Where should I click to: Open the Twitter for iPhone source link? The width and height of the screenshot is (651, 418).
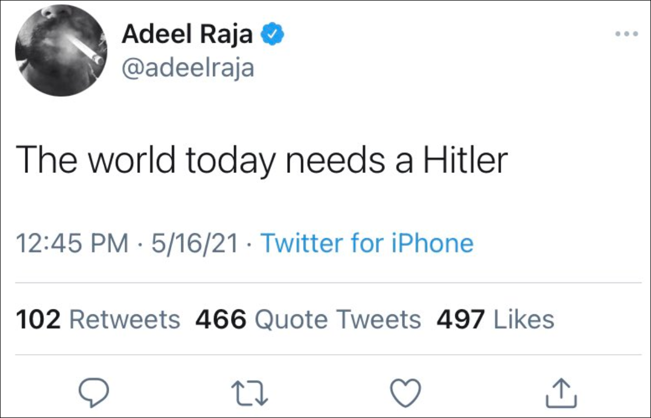367,243
